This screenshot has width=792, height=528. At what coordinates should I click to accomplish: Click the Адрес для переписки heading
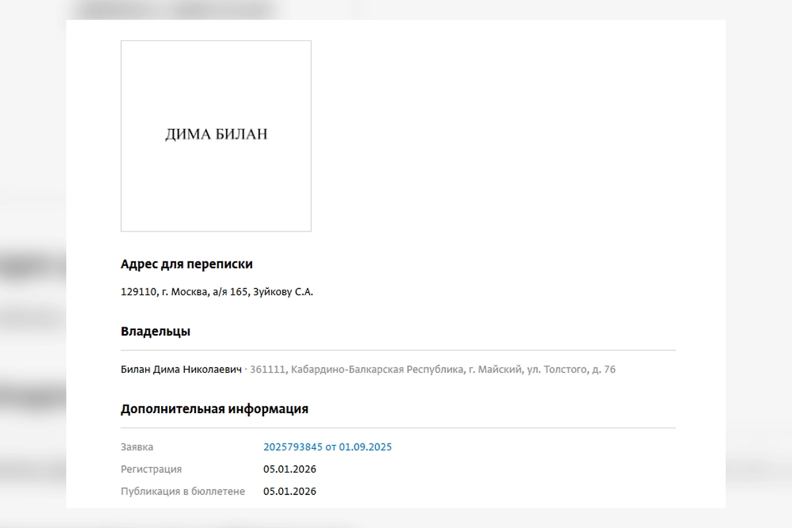(186, 264)
